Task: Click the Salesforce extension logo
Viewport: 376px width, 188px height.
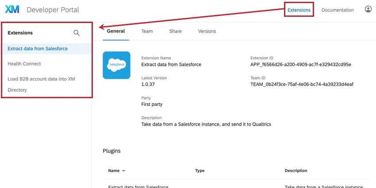Action: (x=116, y=65)
